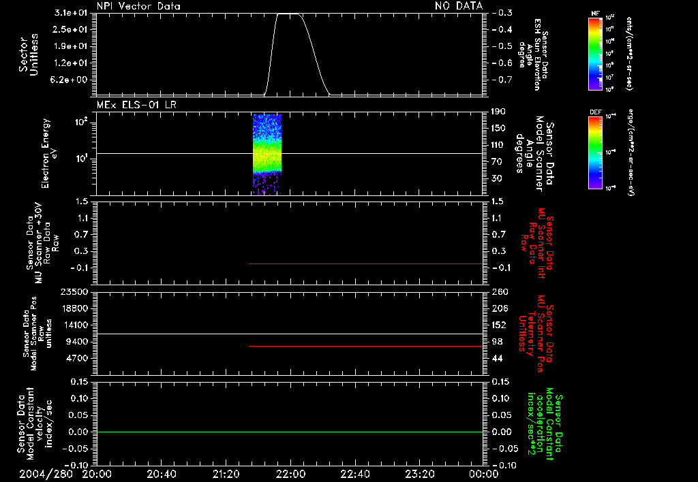
Task: Click the '110' scanner angle tick value
Action: click(498, 145)
